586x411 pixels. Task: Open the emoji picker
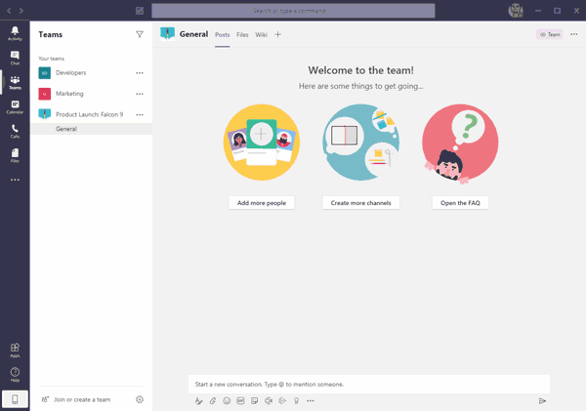(227, 401)
